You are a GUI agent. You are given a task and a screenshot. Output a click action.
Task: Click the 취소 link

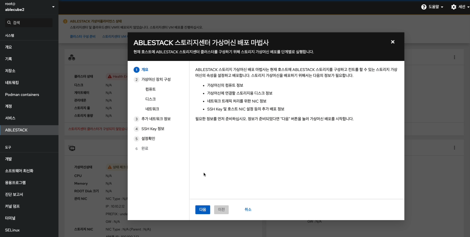[248, 210]
